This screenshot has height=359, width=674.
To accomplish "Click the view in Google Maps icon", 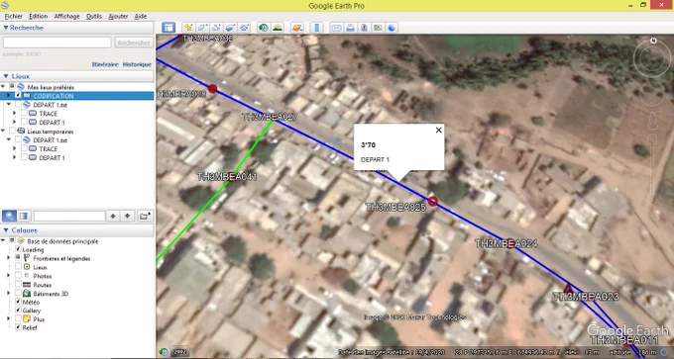I will click(378, 28).
